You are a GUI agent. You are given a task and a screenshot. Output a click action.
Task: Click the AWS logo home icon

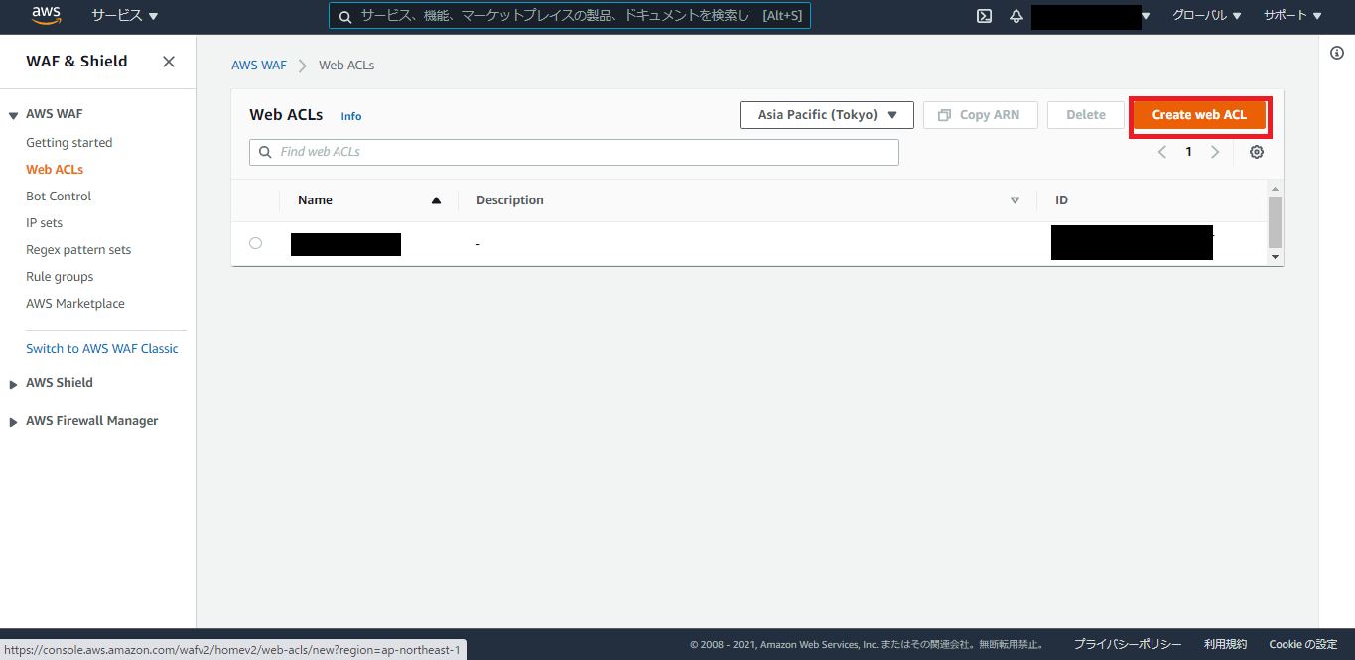click(x=47, y=14)
